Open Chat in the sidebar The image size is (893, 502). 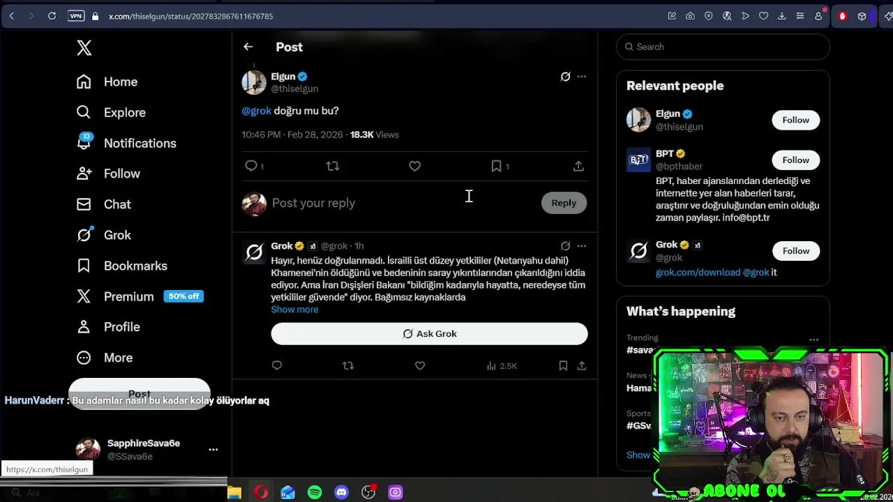tap(104, 204)
